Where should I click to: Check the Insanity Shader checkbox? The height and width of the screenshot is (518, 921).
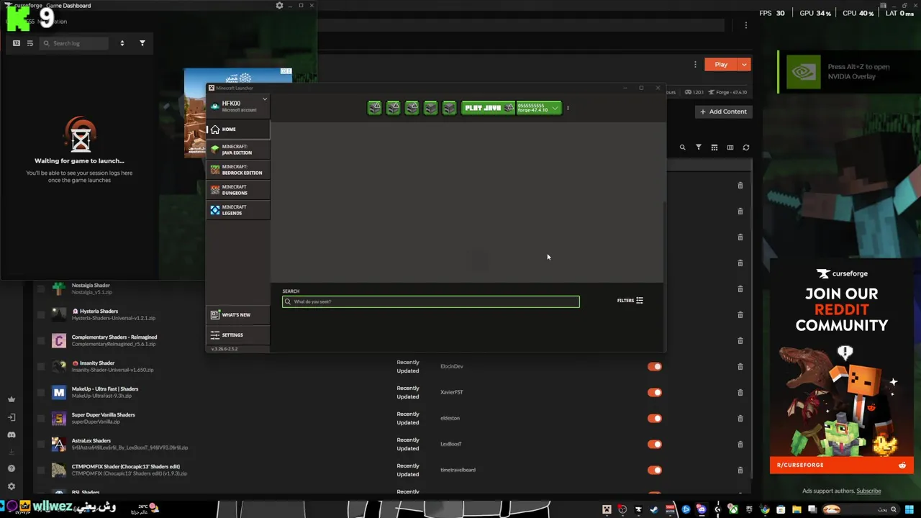coord(41,367)
